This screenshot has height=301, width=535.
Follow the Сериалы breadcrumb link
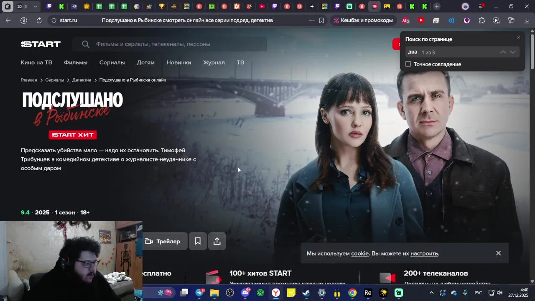coord(55,80)
